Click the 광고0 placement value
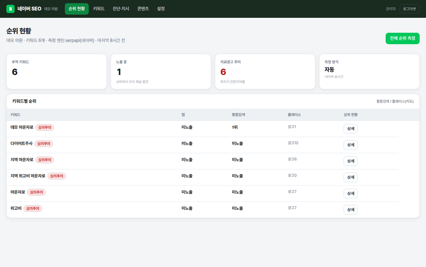This screenshot has width=426, height=267. (x=292, y=175)
